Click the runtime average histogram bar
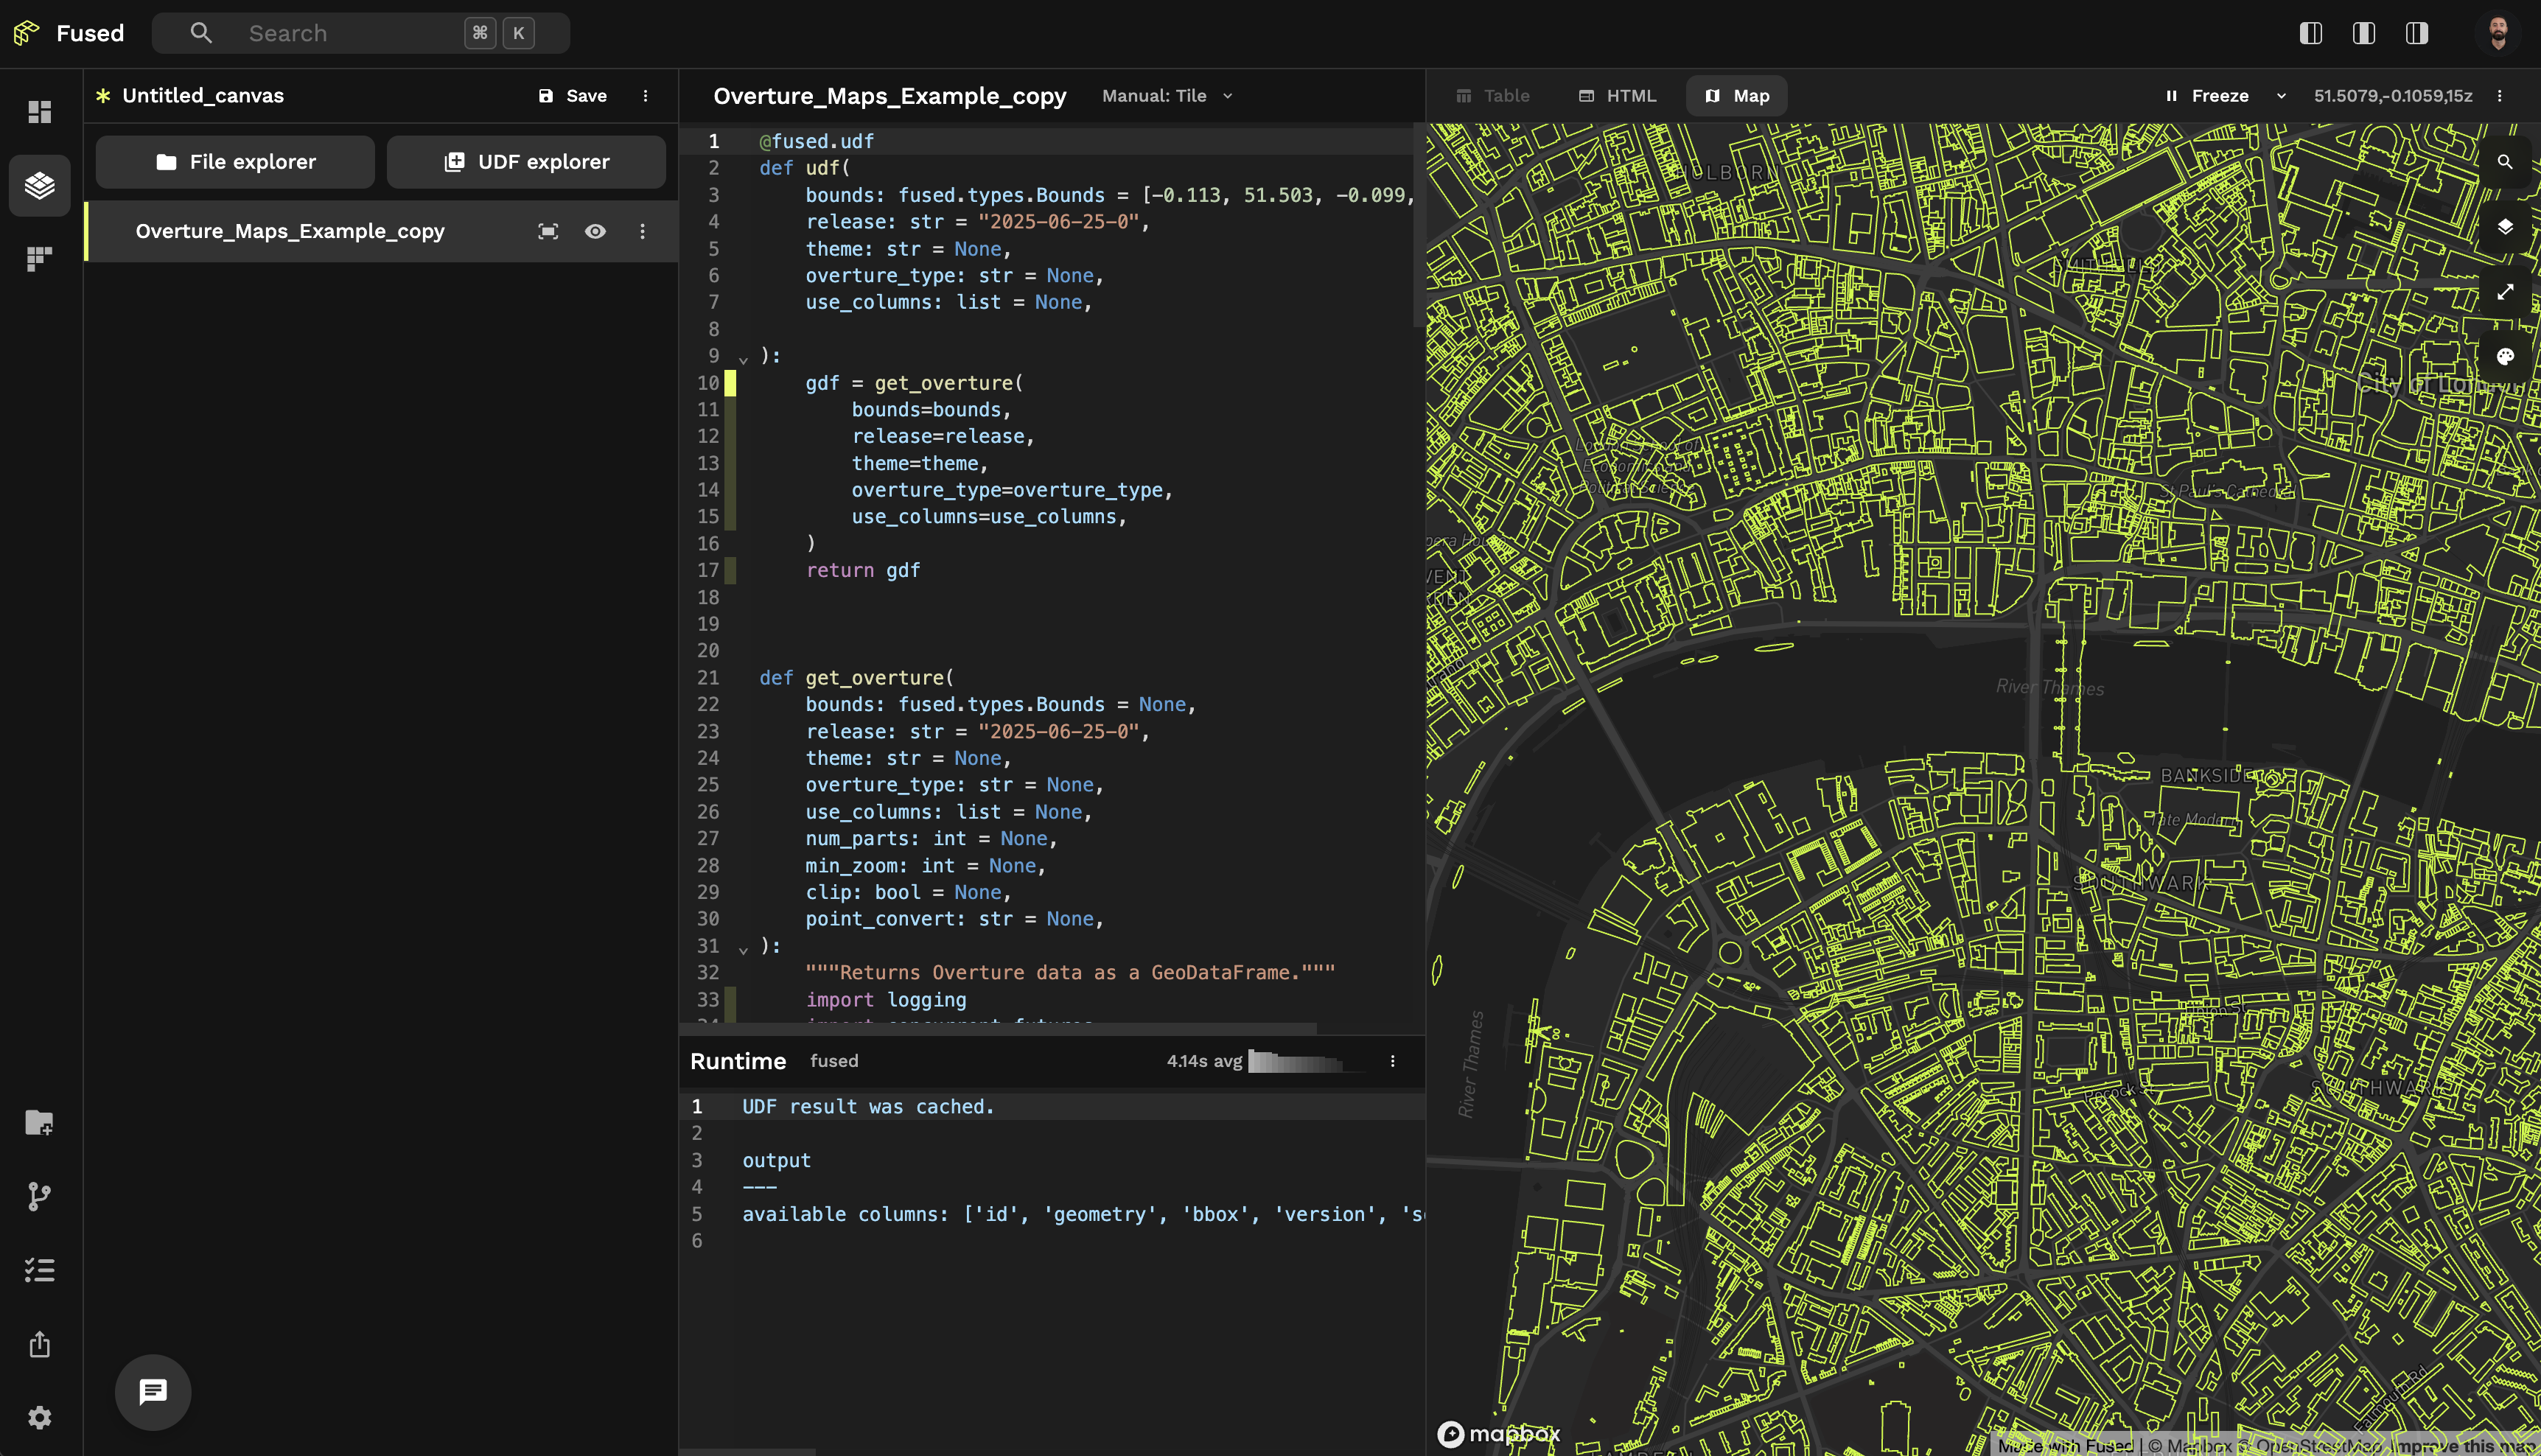Viewport: 2541px width, 1456px height. [1295, 1061]
